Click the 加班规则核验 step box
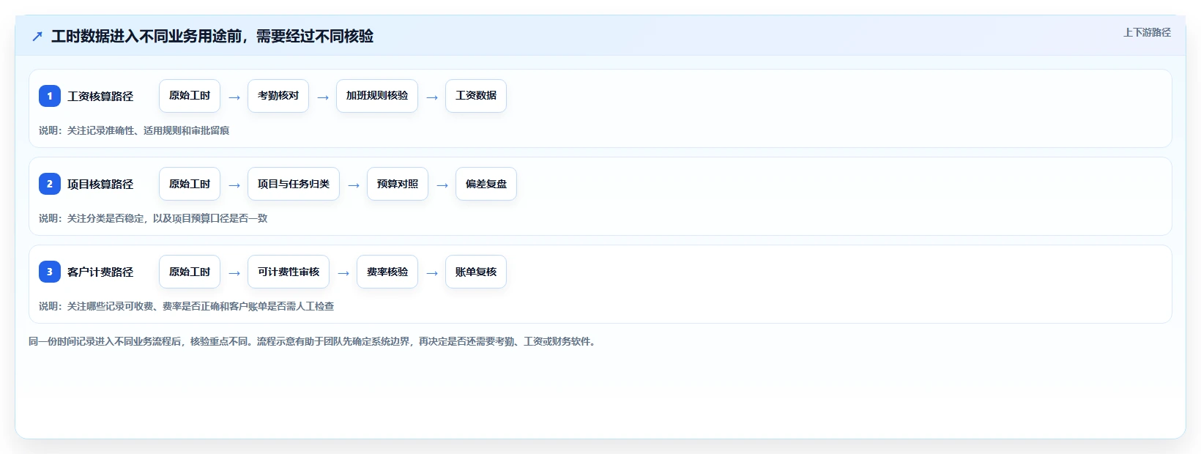The image size is (1201, 454). 377,96
